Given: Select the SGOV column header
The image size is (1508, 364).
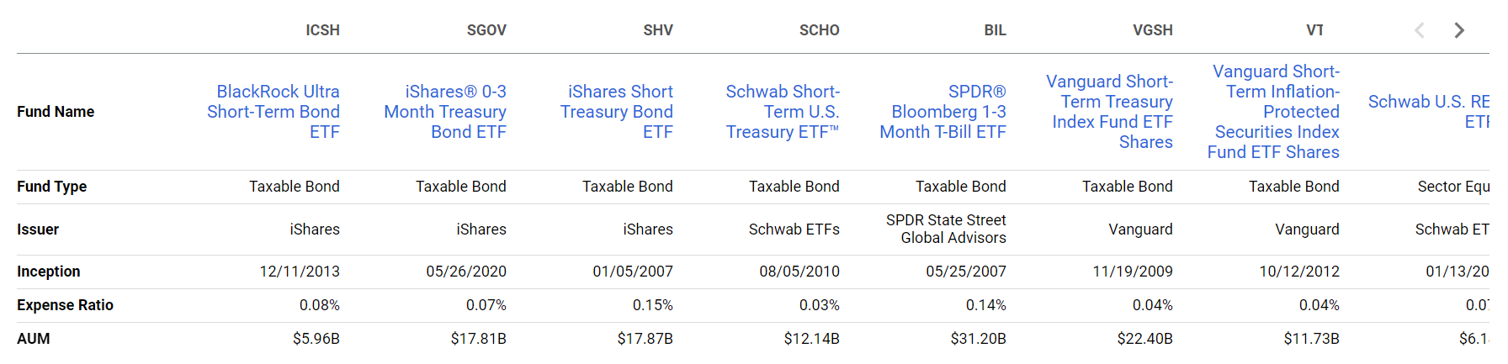Looking at the screenshot, I should 486,30.
